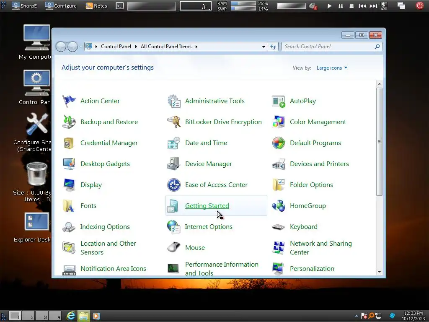
Task: Click the Getting Started link
Action: [x=207, y=205]
